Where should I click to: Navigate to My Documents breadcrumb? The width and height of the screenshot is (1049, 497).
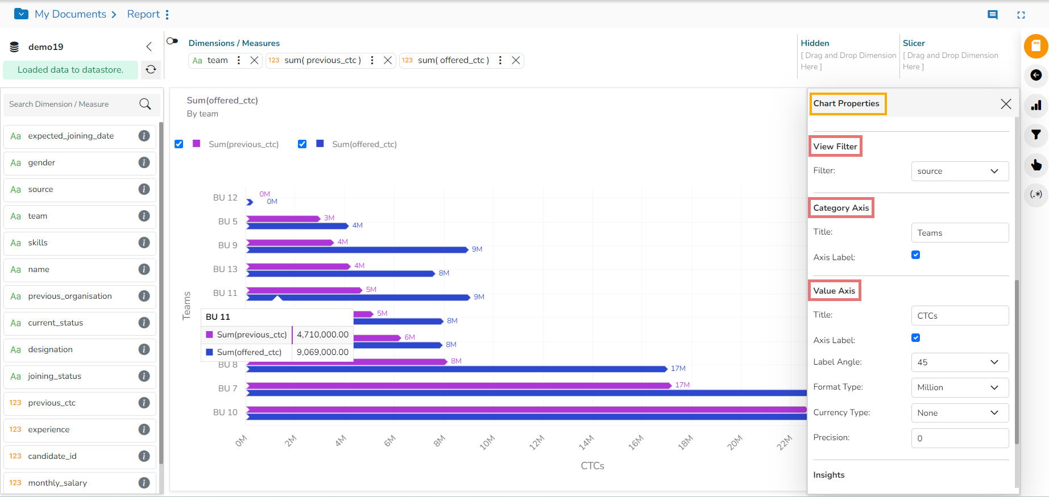(x=71, y=14)
